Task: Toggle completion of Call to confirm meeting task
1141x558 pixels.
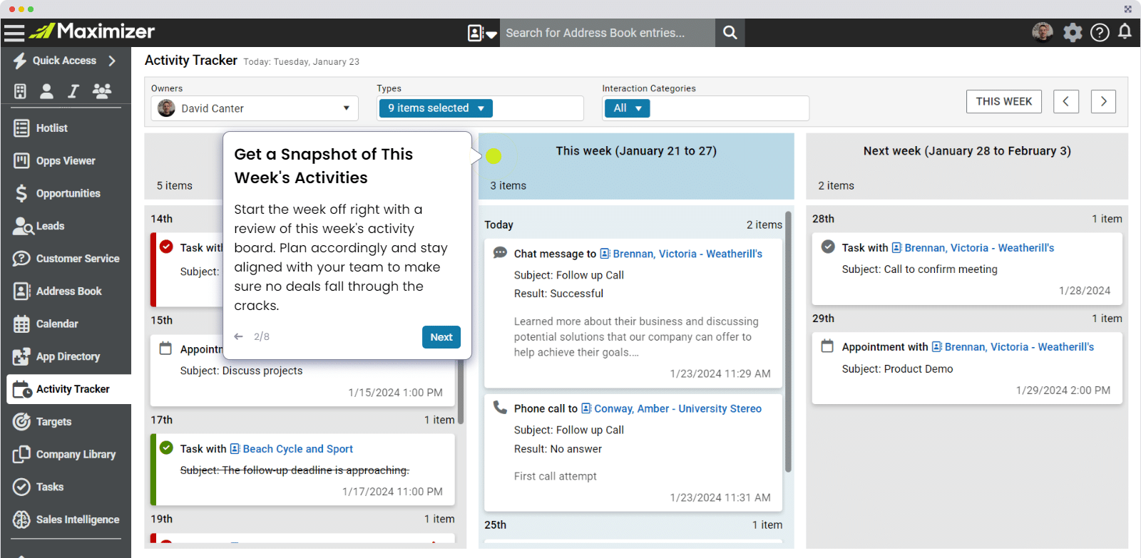Action: [828, 247]
